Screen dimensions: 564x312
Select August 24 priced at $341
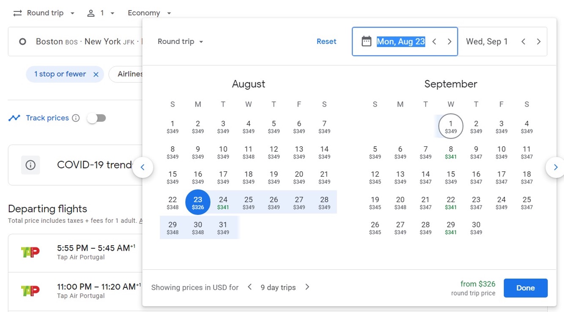(223, 203)
